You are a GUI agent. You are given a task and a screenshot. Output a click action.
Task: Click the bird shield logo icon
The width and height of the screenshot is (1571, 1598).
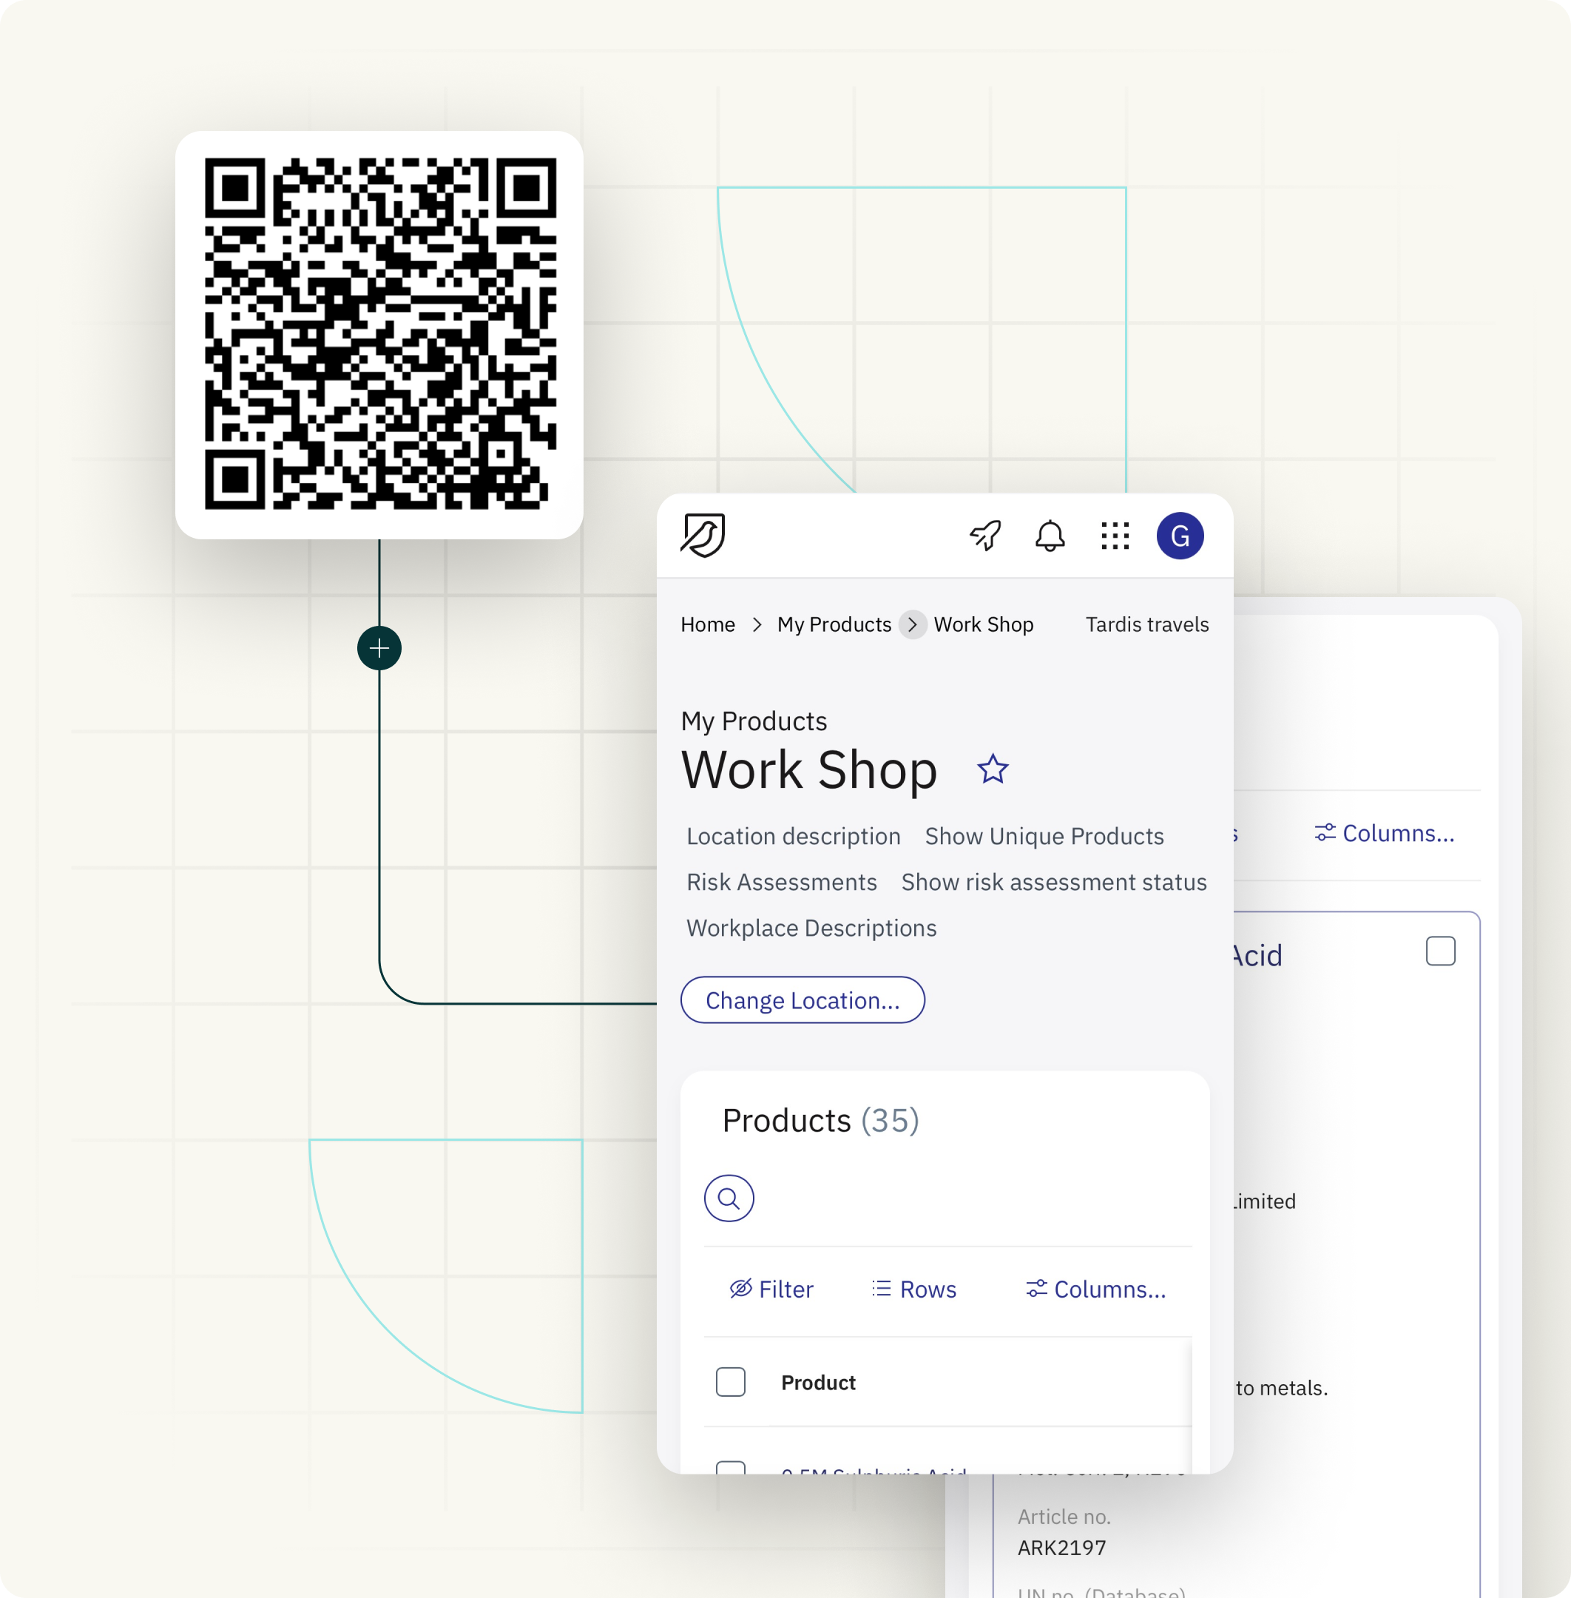point(702,535)
